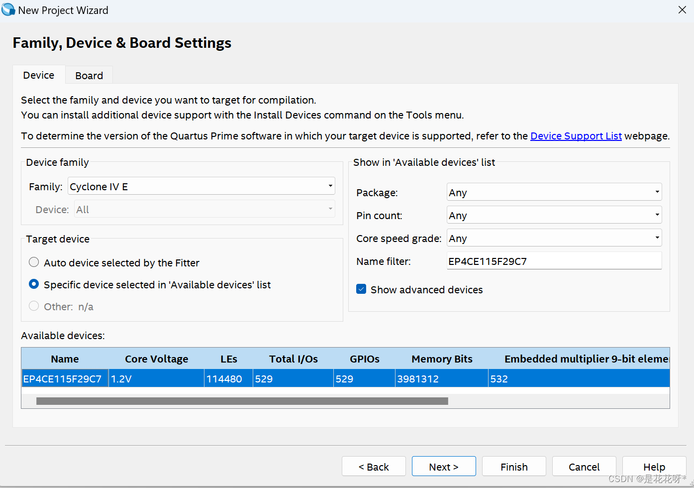Sort by the Core Voltage column header
This screenshot has height=488, width=694.
156,359
